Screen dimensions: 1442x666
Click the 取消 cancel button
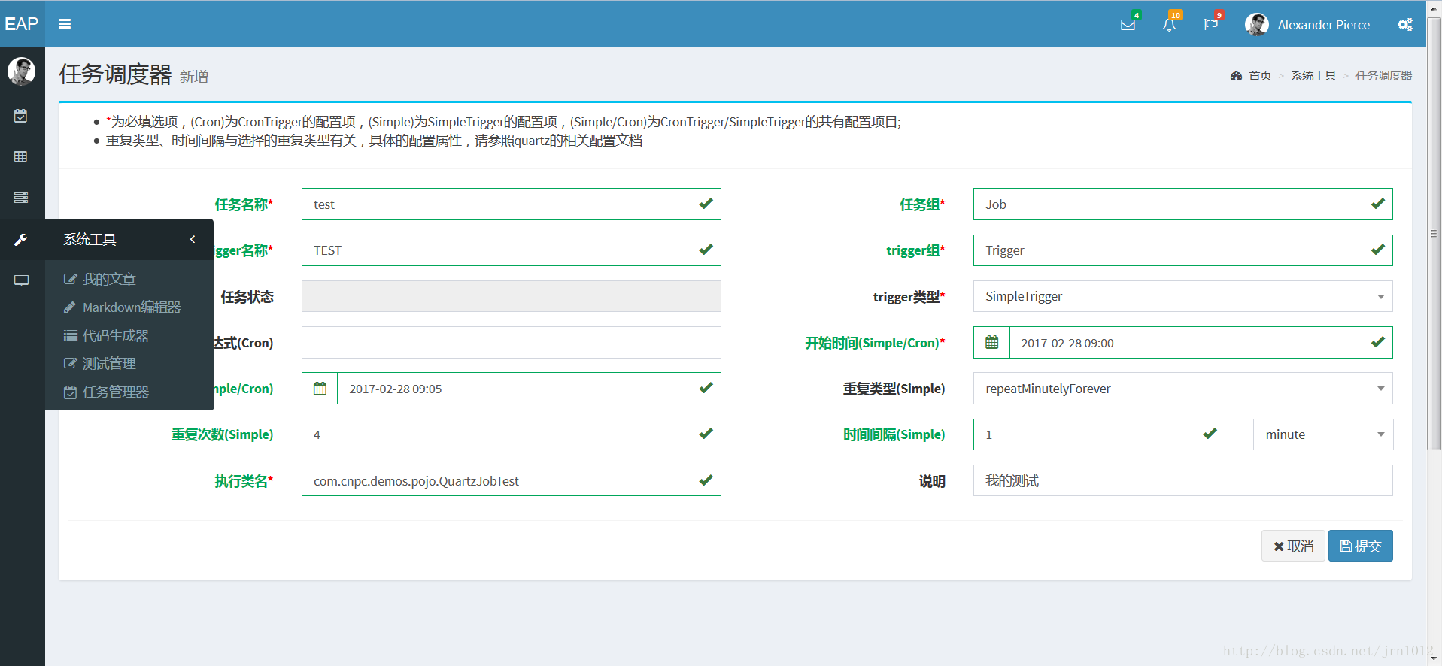coord(1293,546)
